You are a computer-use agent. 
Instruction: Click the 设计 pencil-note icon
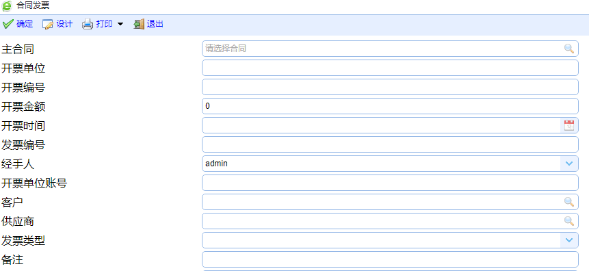[48, 25]
